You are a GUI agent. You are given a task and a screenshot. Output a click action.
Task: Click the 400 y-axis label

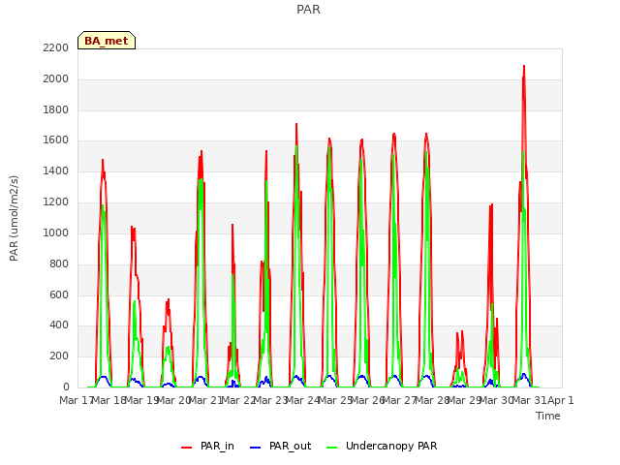59,325
